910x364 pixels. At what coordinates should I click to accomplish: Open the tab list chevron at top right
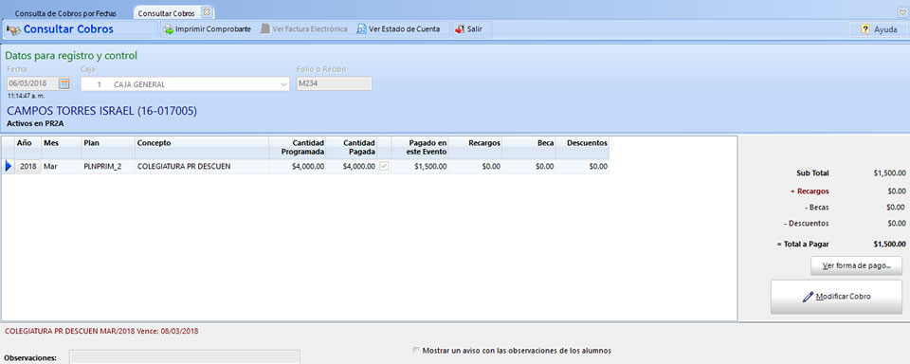tap(901, 11)
